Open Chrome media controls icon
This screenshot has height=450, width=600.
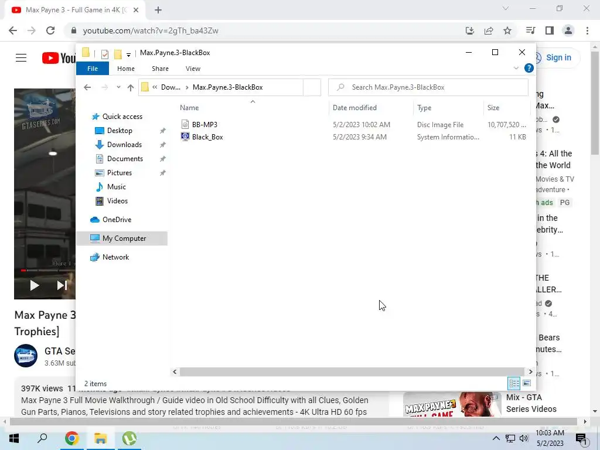click(x=530, y=30)
